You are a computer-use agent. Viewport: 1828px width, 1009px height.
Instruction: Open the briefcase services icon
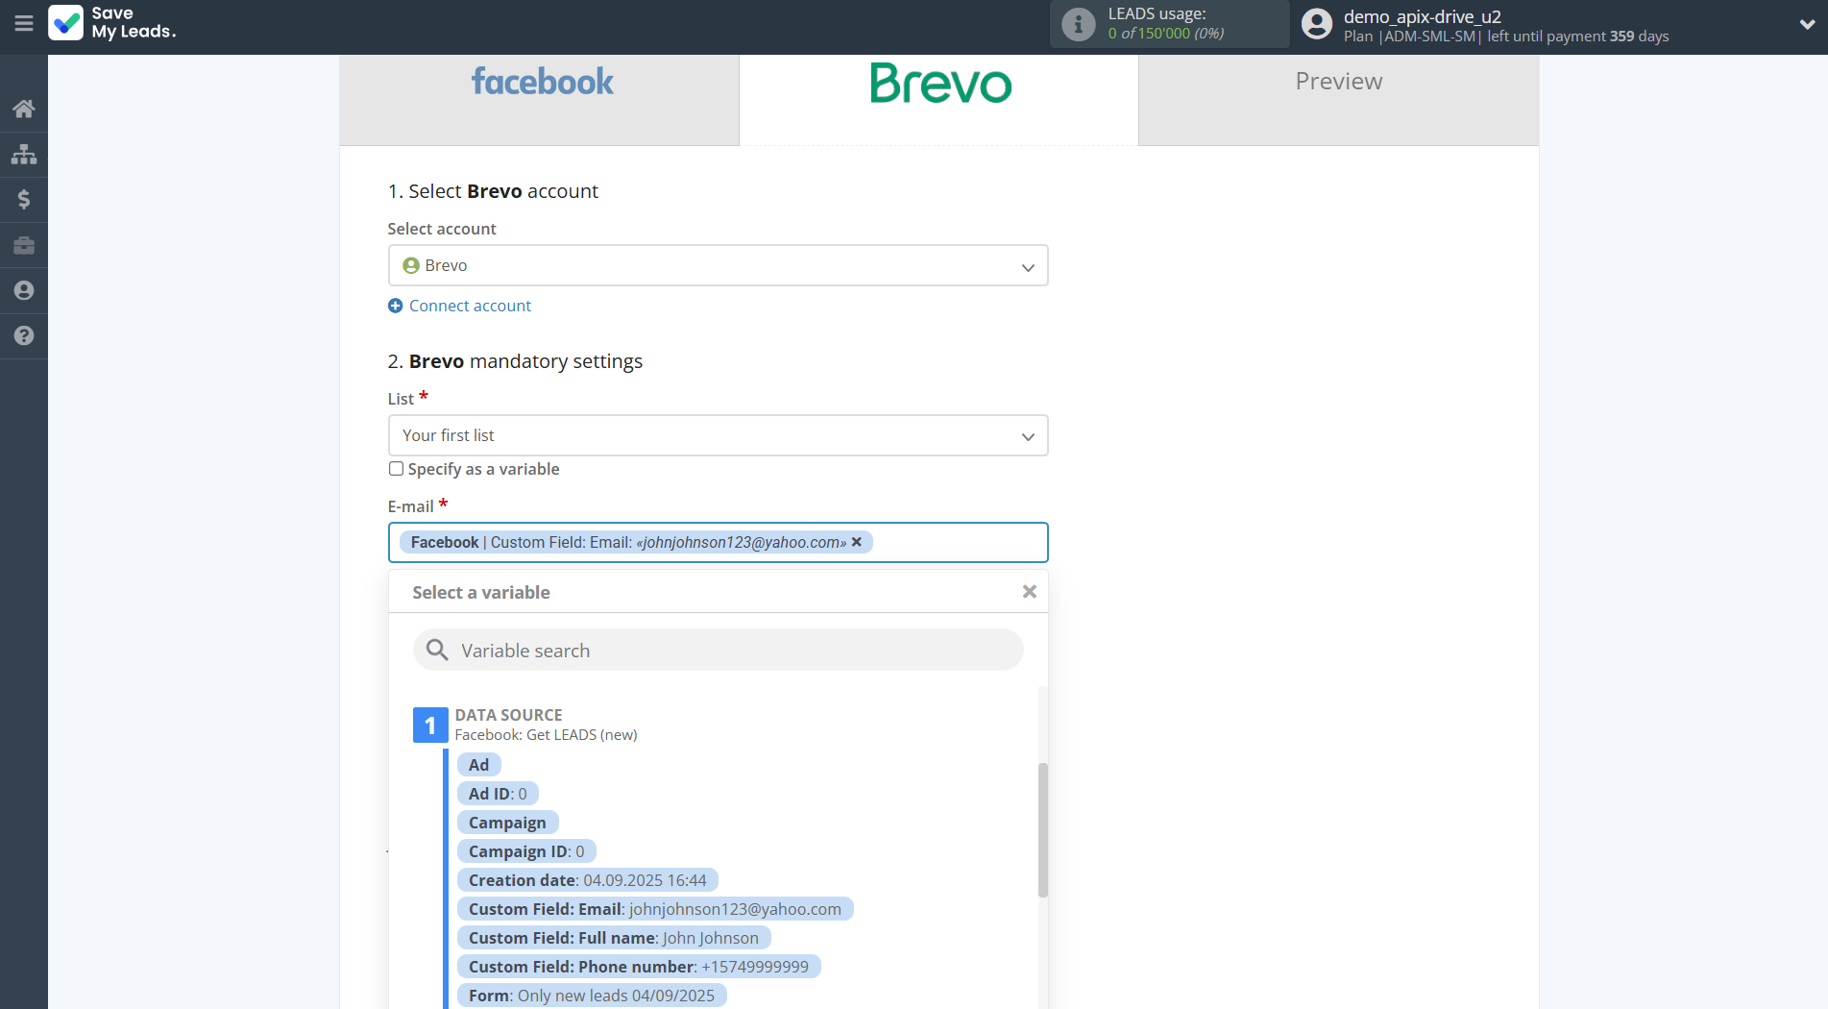click(x=24, y=246)
